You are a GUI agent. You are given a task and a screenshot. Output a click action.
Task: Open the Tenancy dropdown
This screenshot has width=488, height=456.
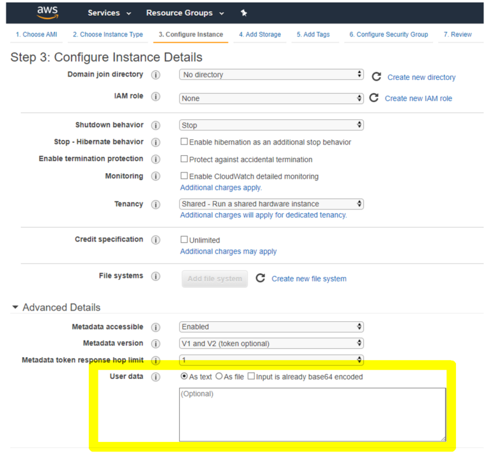click(x=271, y=204)
